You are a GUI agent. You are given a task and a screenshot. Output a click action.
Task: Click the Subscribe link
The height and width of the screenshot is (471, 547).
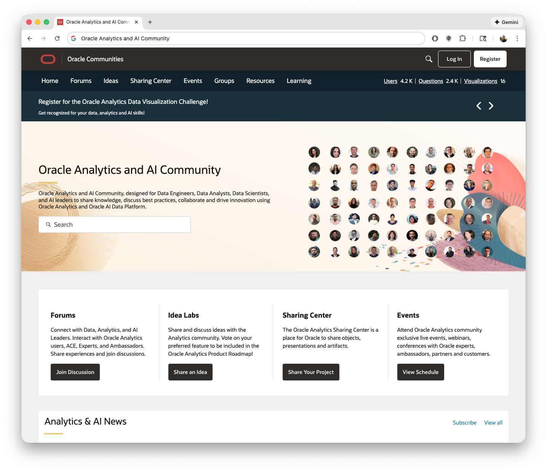coord(465,423)
